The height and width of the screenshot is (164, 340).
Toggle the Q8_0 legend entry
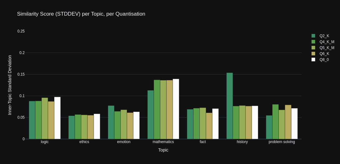click(320, 60)
